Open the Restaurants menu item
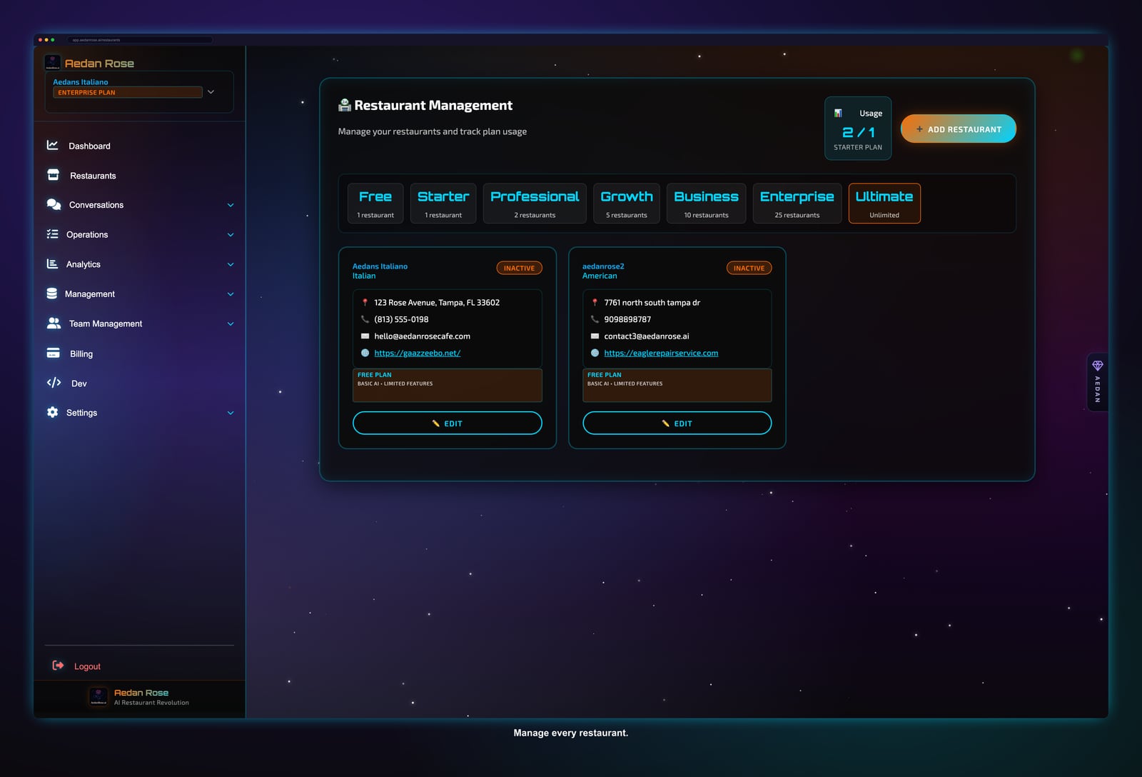This screenshot has width=1142, height=777. point(93,176)
